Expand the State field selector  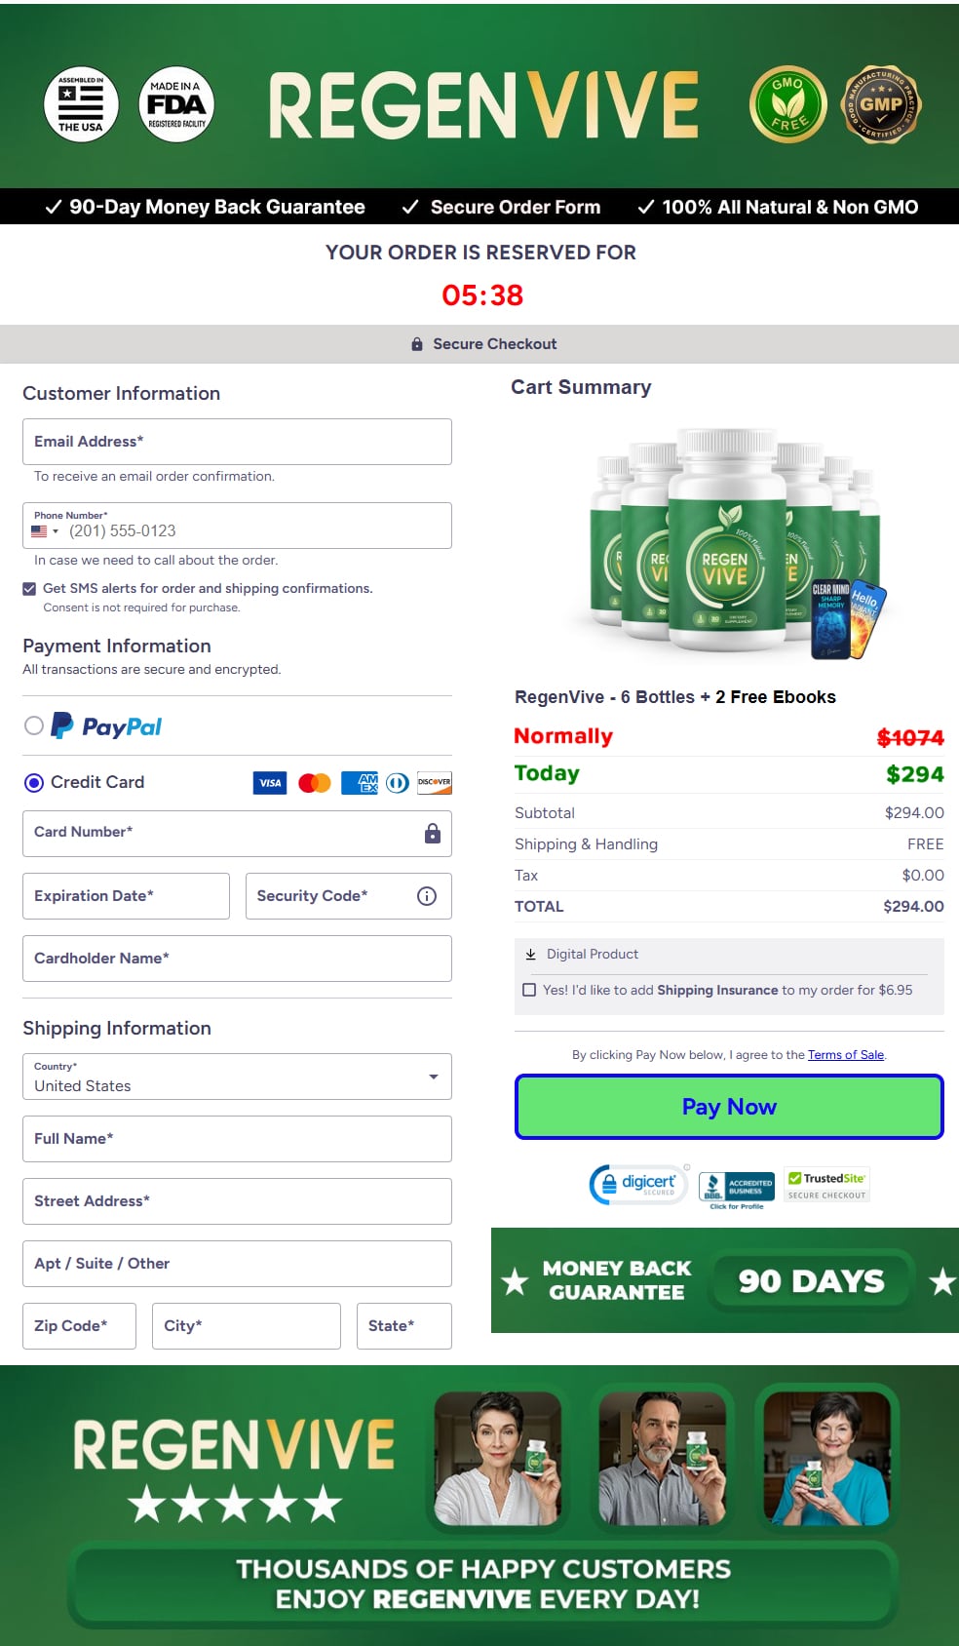click(x=403, y=1325)
